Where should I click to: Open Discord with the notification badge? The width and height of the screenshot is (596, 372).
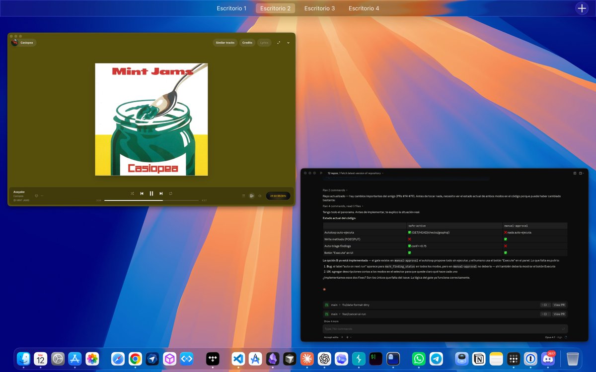pyautogui.click(x=548, y=359)
